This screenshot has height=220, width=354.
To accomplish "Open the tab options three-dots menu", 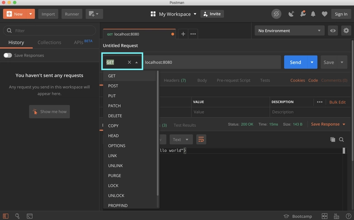I will pos(193,34).
